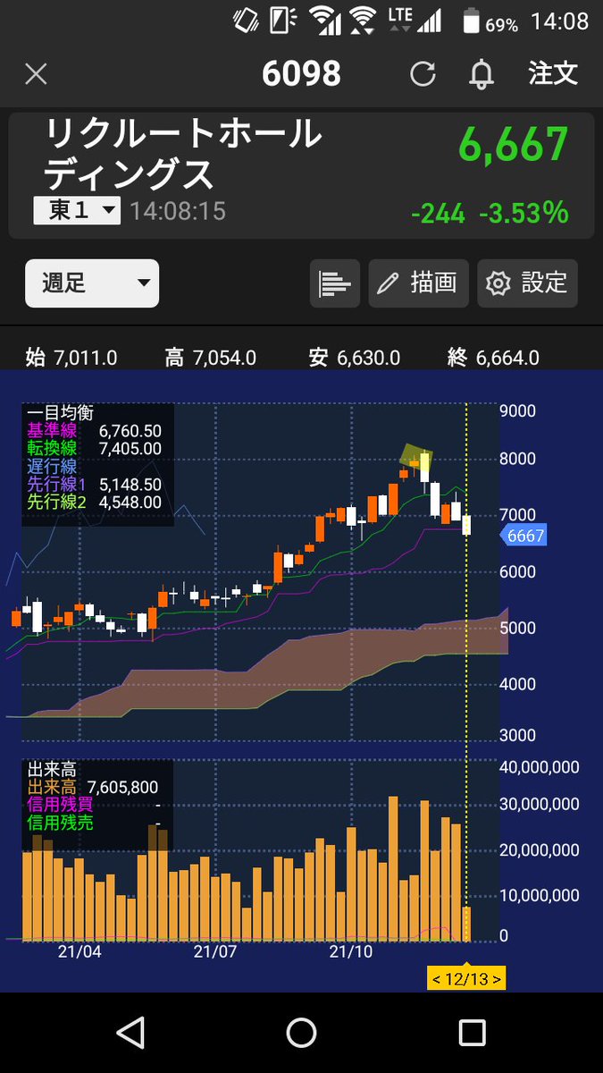Tap the Android home button
The width and height of the screenshot is (603, 1073).
coord(301,1033)
